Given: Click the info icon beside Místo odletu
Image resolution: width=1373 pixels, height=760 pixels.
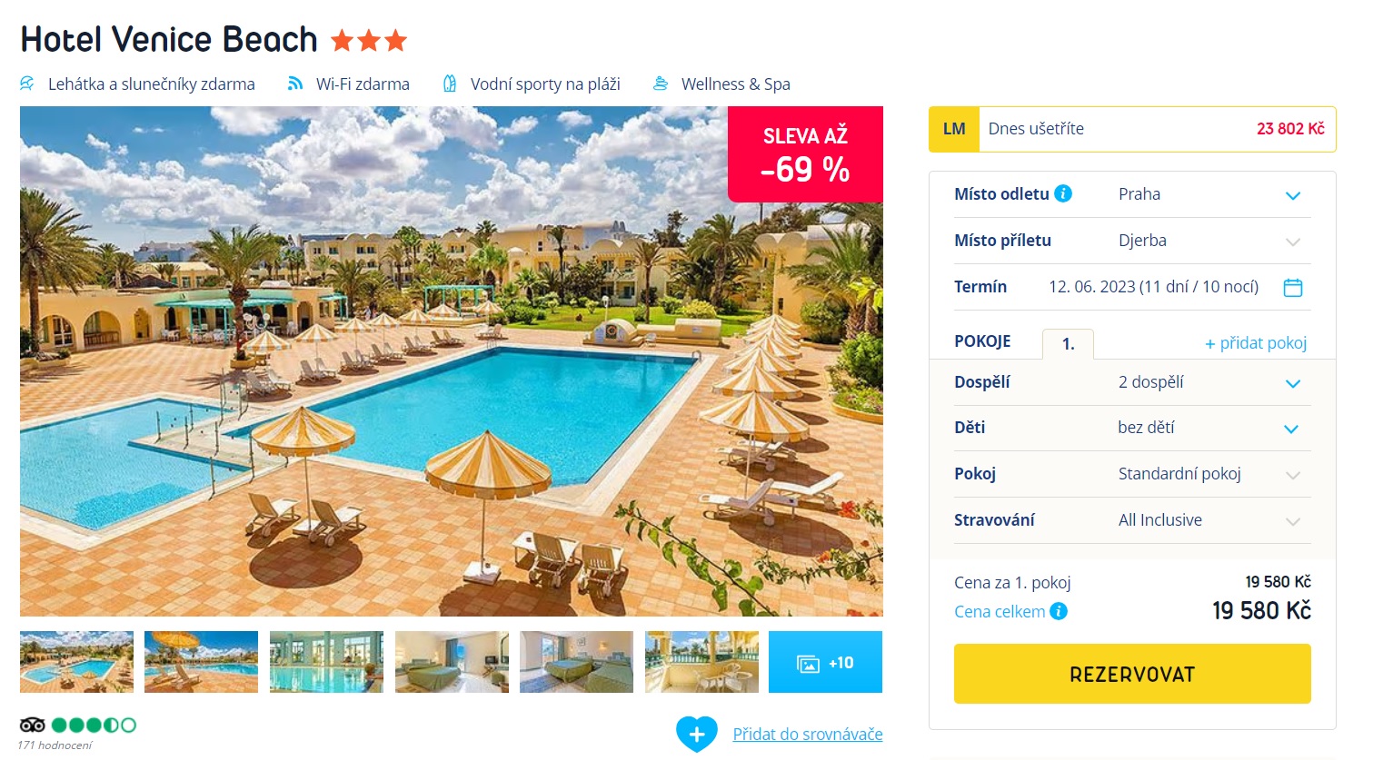Looking at the screenshot, I should coord(1063,193).
